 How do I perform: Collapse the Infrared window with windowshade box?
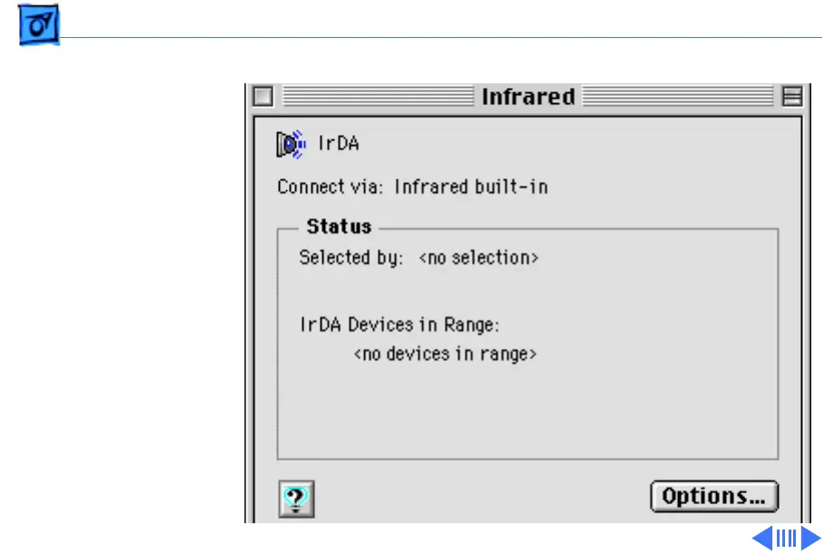click(792, 97)
